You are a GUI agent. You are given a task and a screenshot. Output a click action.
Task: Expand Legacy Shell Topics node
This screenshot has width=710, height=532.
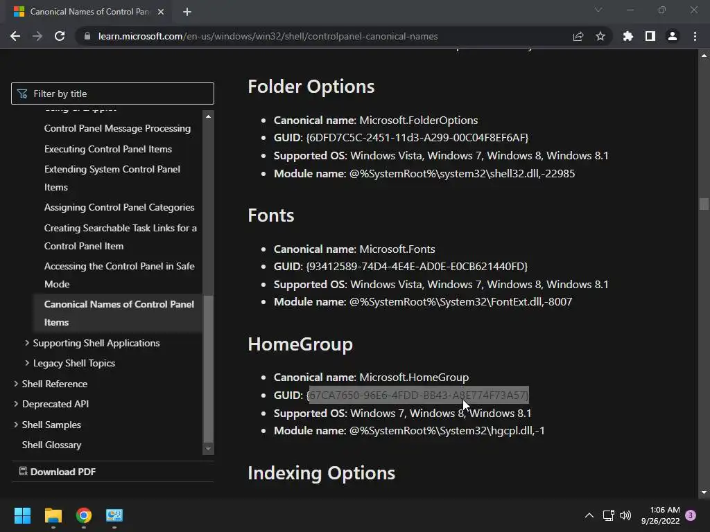tap(27, 363)
